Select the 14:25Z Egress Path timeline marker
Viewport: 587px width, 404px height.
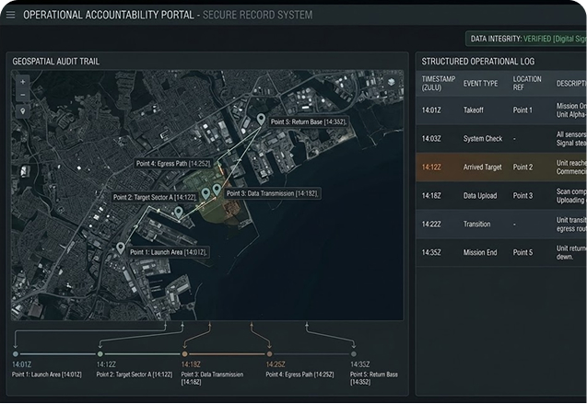pos(269,353)
